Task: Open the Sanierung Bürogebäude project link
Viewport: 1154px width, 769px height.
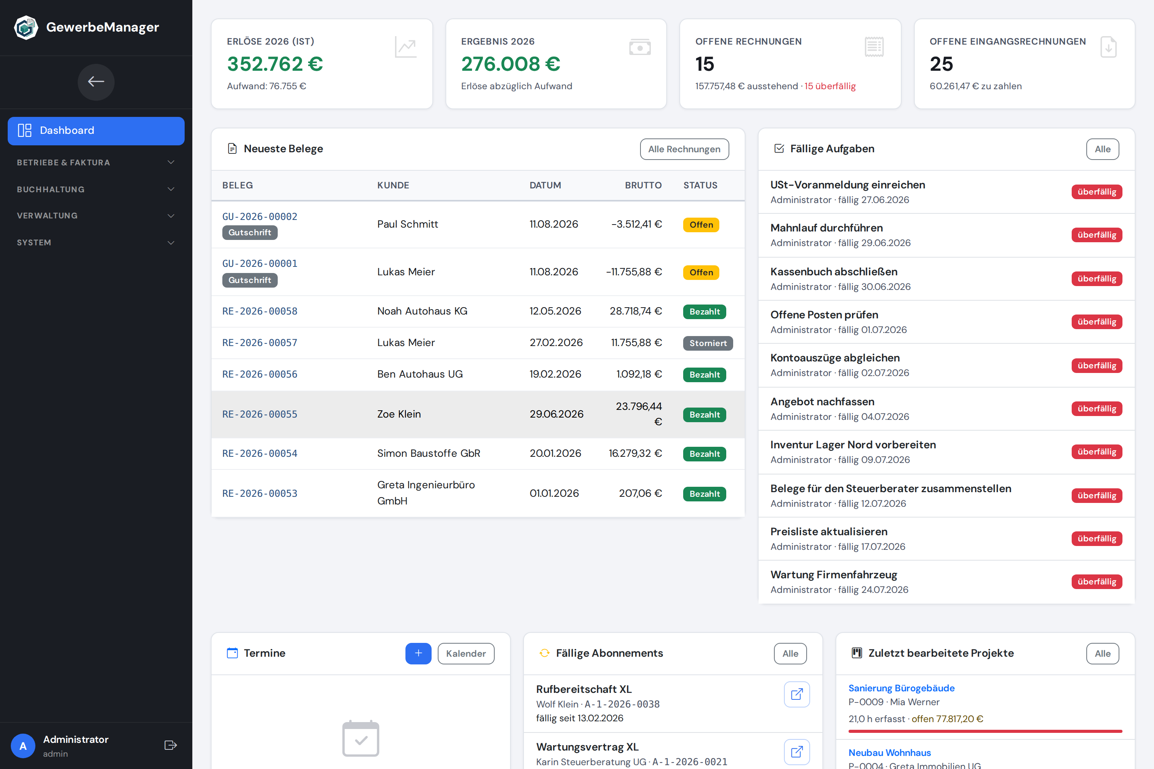Action: pos(901,688)
